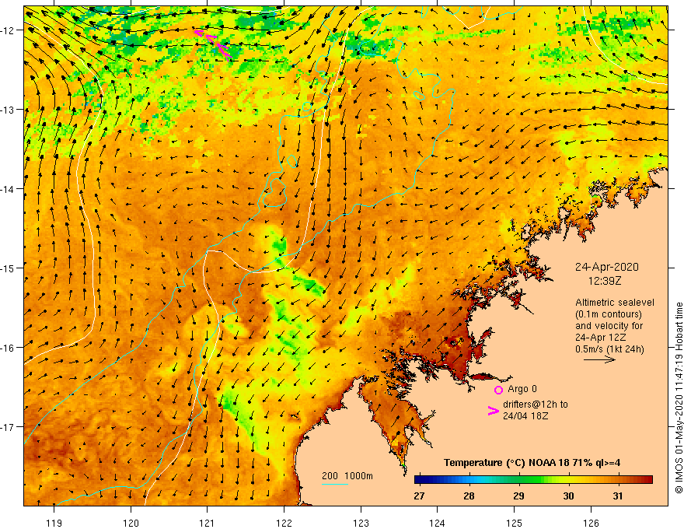Click the temperature color bar
The height and width of the screenshot is (529, 684).
pyautogui.click(x=533, y=480)
